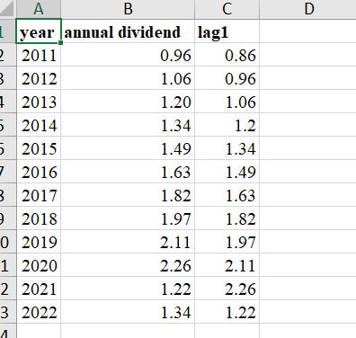Select lag1 value 0.96 in 2012 row
Screen dimensions: 356x338
(x=227, y=78)
